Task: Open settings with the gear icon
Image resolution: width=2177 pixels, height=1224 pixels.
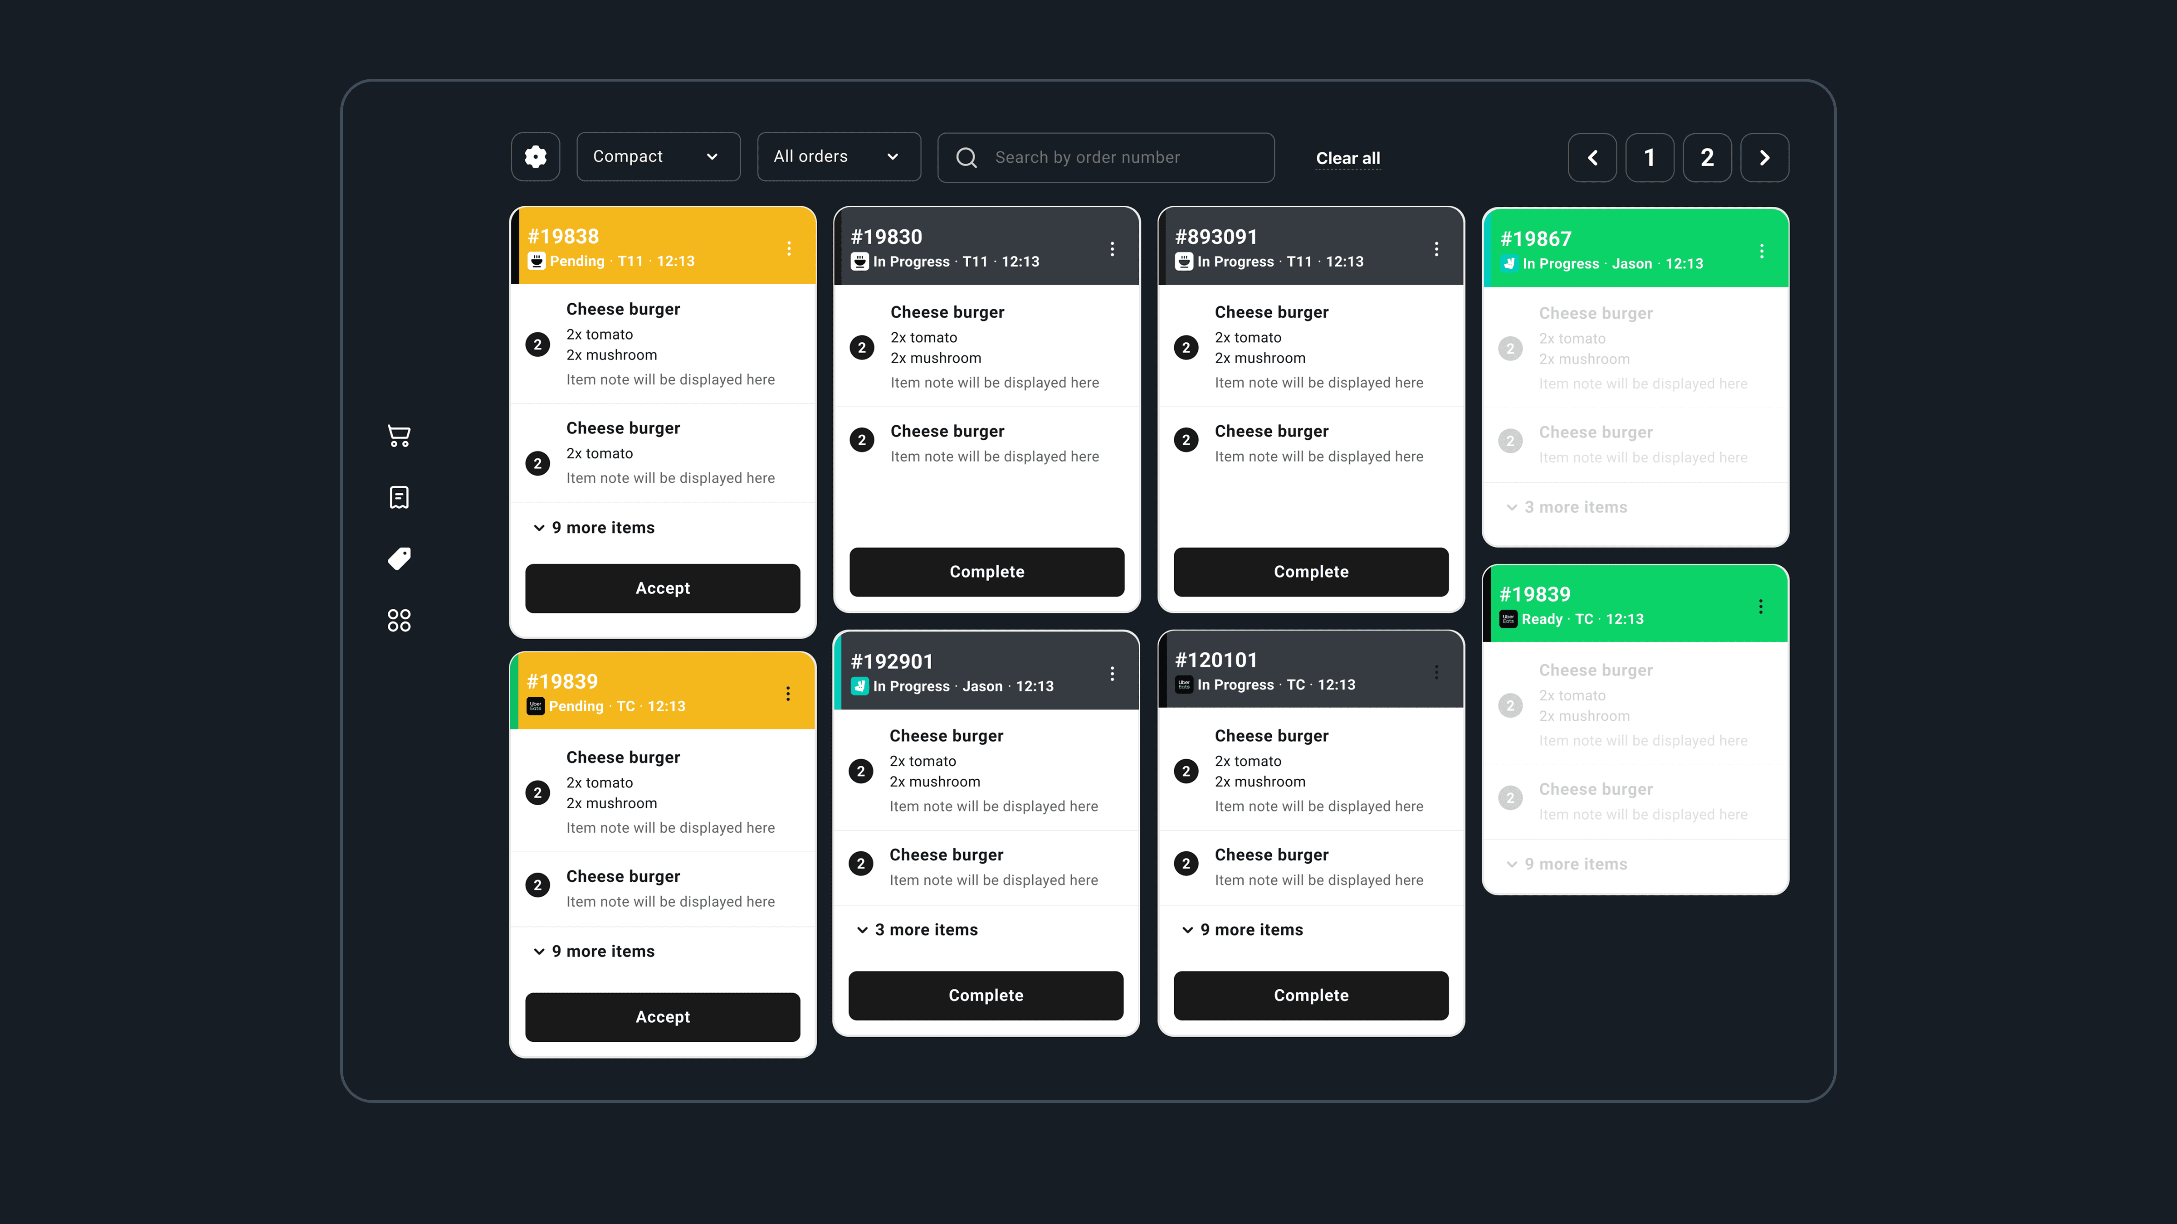Action: click(535, 157)
